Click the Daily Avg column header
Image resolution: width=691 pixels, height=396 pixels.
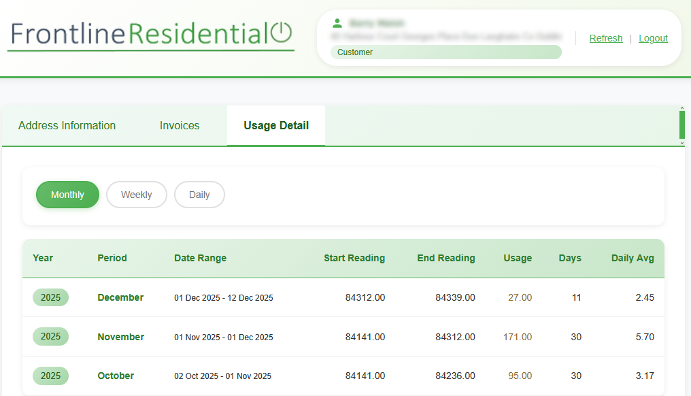(633, 258)
